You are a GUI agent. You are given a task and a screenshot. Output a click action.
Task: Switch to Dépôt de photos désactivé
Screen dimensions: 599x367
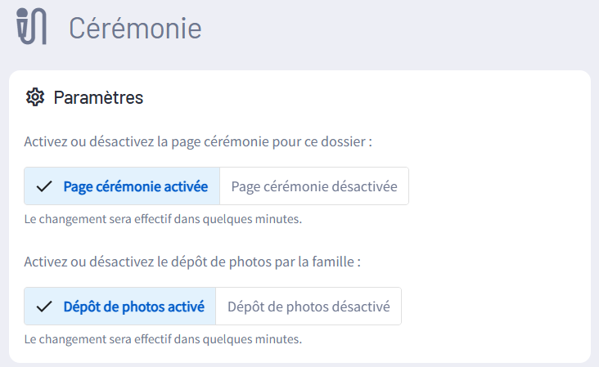[309, 307]
